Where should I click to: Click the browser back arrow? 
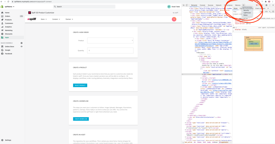pyautogui.click(x=2, y=2)
